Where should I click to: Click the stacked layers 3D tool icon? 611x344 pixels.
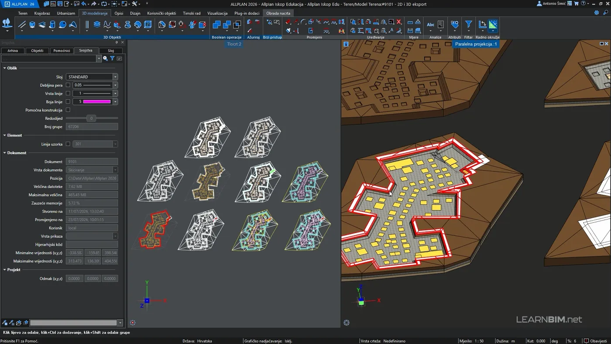(x=97, y=25)
